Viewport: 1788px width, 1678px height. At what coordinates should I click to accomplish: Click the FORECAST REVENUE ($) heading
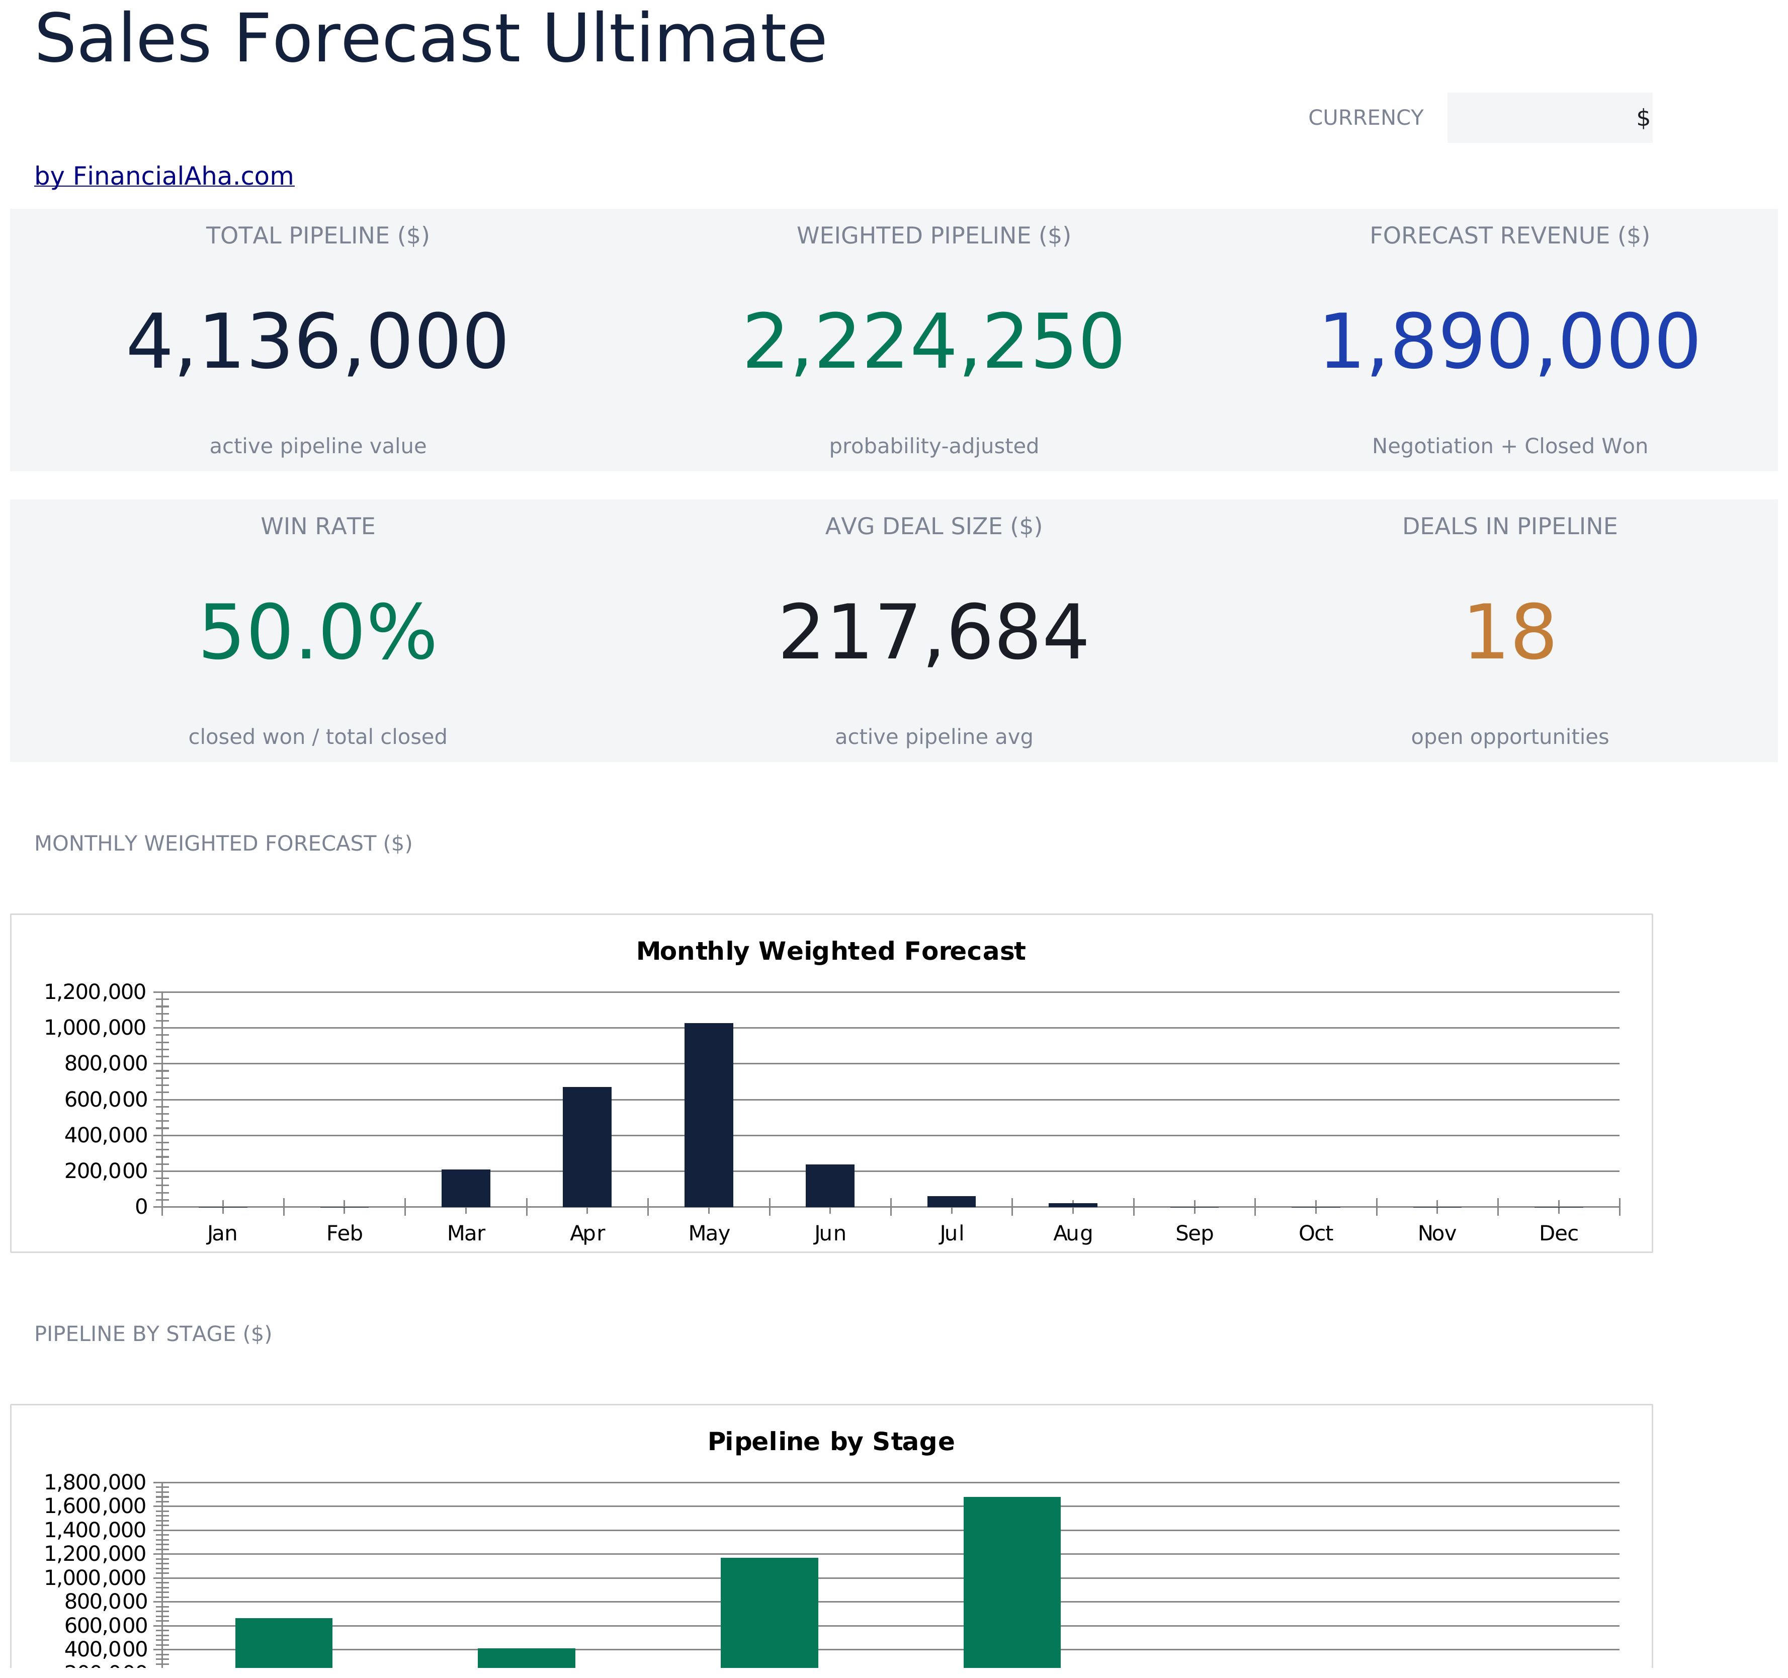pos(1509,235)
